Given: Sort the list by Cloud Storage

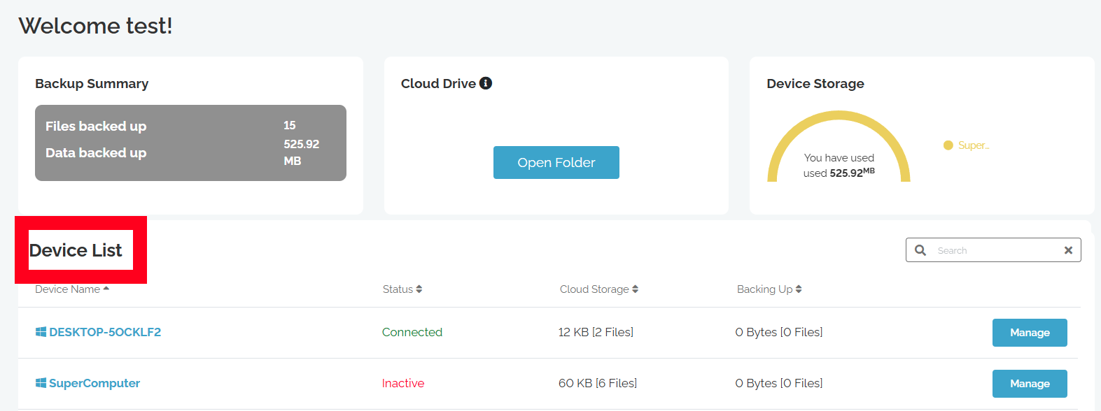Looking at the screenshot, I should coord(599,289).
